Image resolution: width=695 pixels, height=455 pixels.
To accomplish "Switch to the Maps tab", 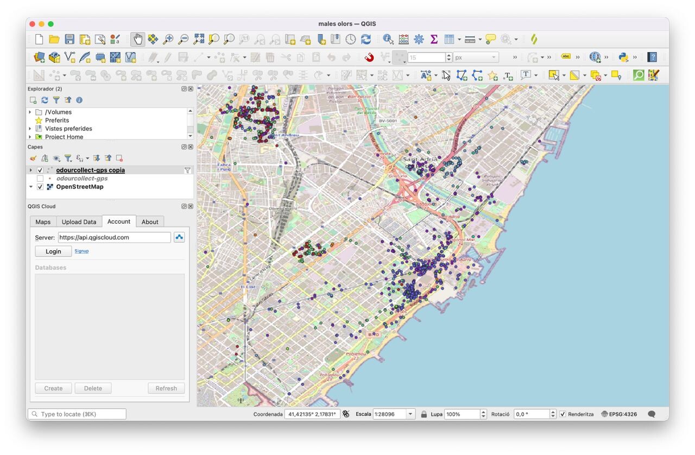I will pos(43,222).
